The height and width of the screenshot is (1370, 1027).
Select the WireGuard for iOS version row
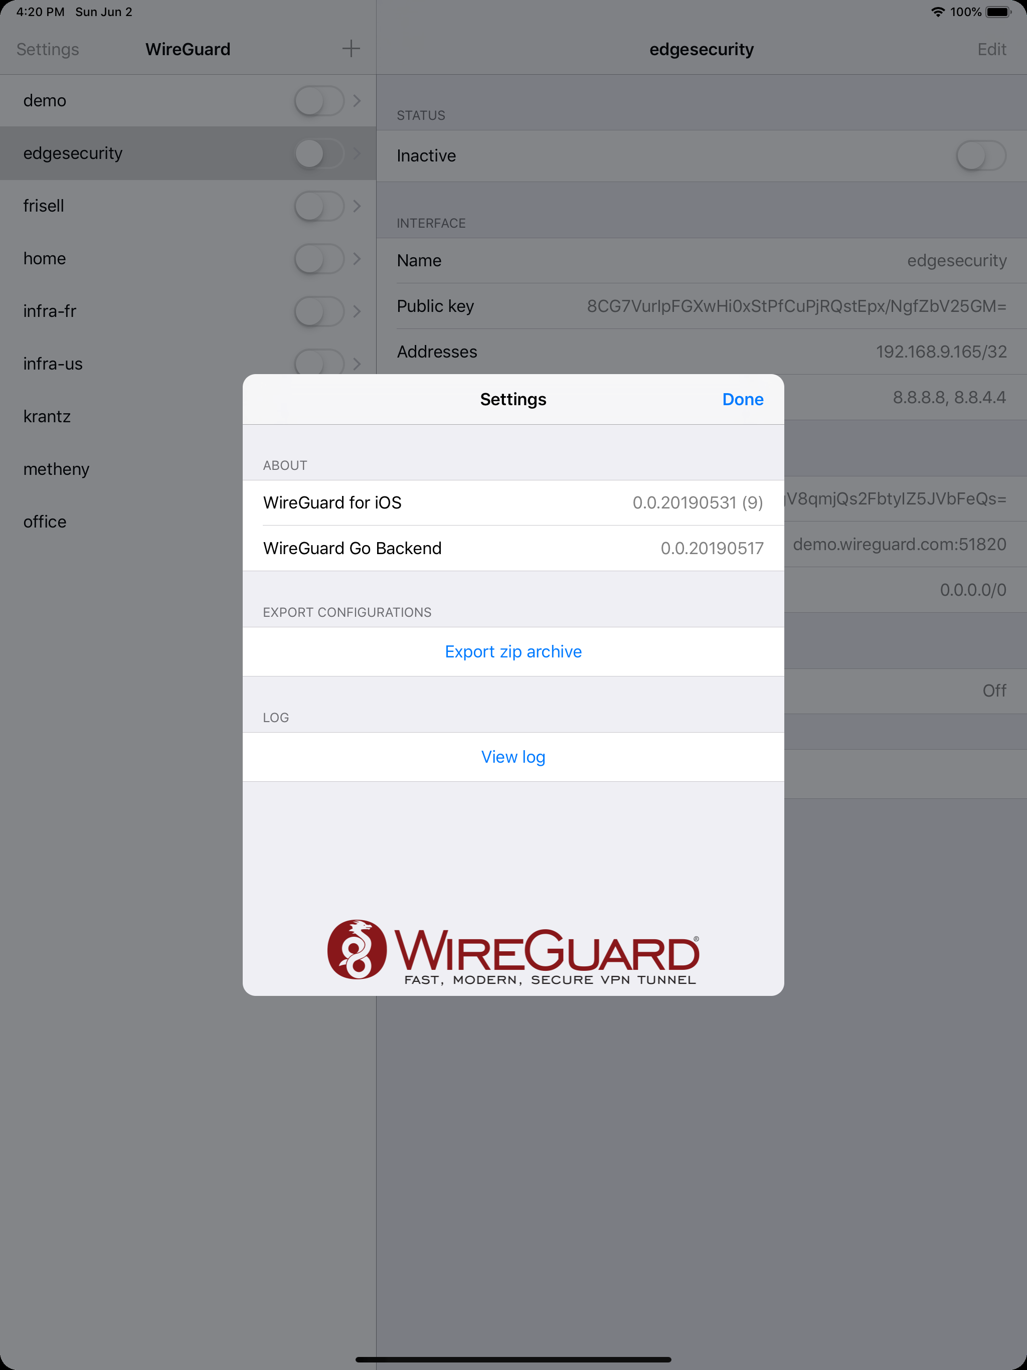tap(513, 503)
